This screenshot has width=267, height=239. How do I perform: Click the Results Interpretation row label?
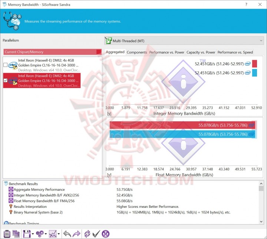click(x=30, y=207)
